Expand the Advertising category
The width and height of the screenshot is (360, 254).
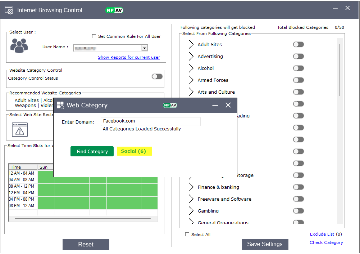pyautogui.click(x=191, y=56)
